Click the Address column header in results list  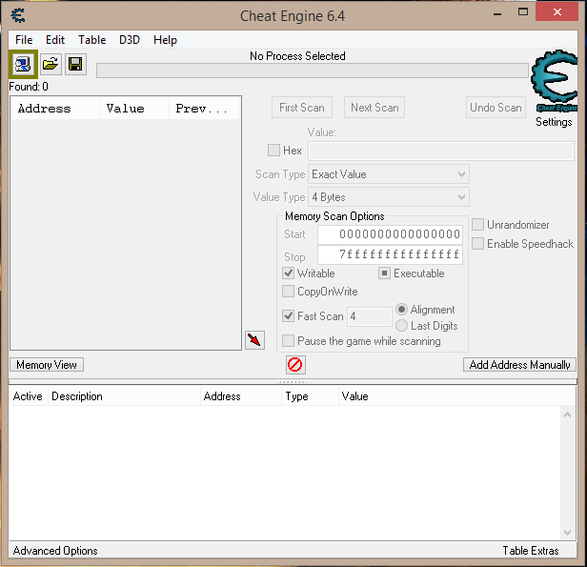point(55,109)
